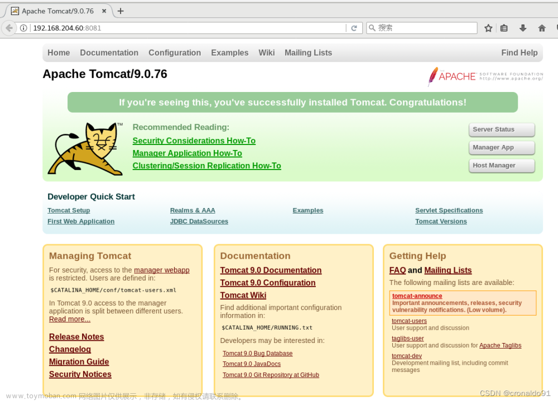Open Tomcat 9.0 Configuration link
The height and width of the screenshot is (401, 558).
pyautogui.click(x=268, y=283)
